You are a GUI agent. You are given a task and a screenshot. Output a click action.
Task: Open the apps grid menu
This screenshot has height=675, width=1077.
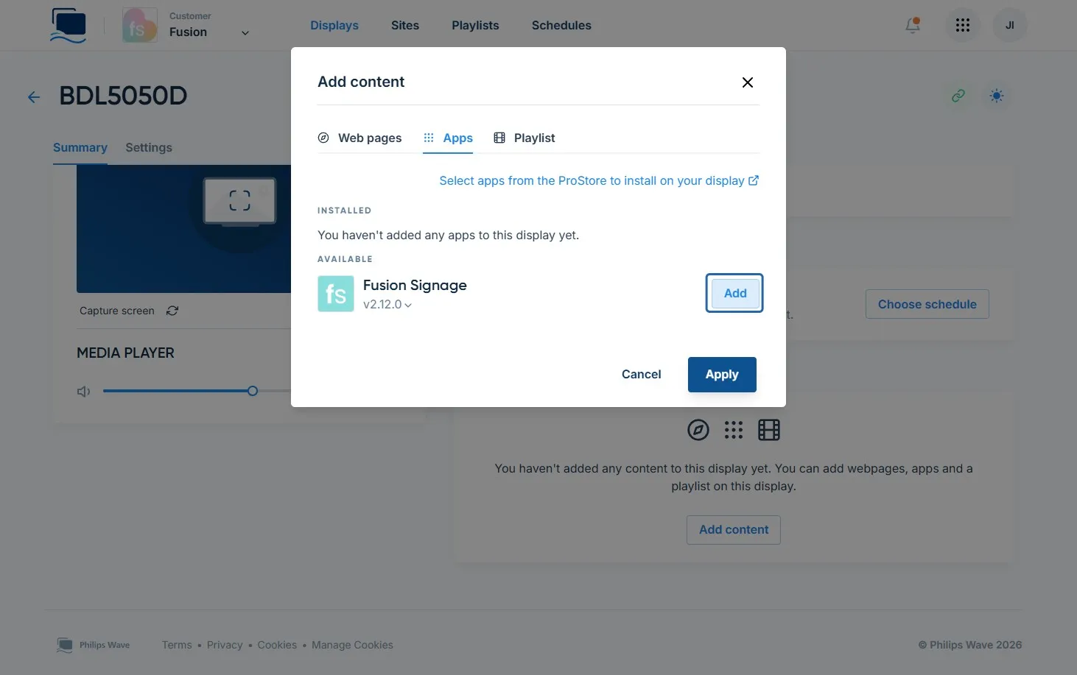click(962, 25)
